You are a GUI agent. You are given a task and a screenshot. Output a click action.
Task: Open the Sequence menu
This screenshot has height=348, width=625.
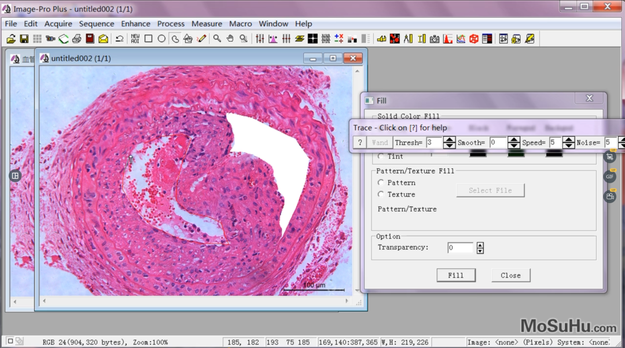point(97,24)
